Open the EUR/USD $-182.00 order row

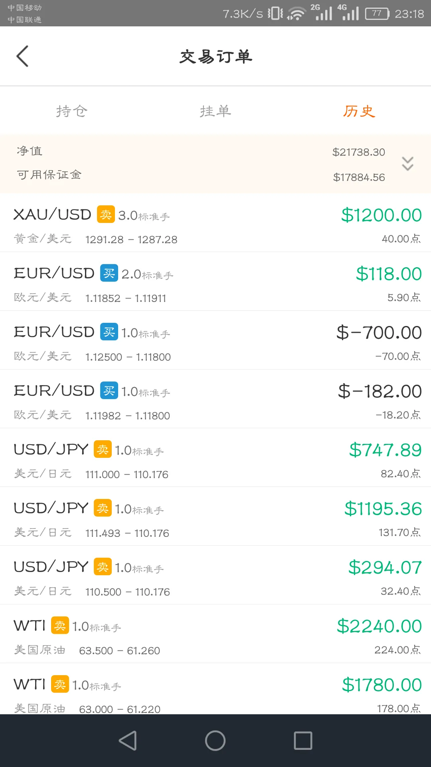coord(215,399)
